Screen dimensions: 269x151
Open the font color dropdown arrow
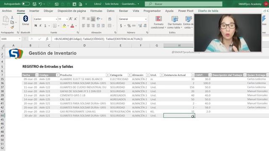point(76,26)
